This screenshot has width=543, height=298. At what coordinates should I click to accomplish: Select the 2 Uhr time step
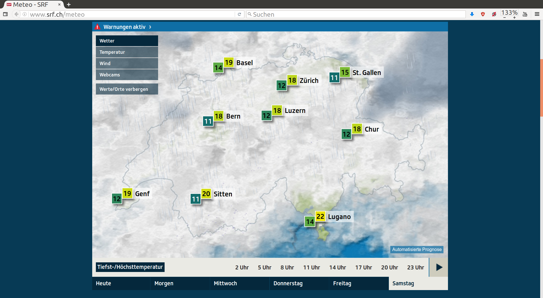point(242,267)
